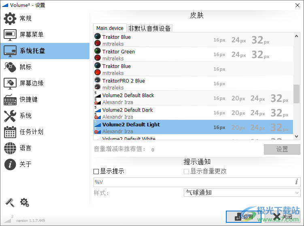Screen dimensions: 304x226
Task: Go to 屏幕边缘 screen edge settings
Action: point(31,83)
